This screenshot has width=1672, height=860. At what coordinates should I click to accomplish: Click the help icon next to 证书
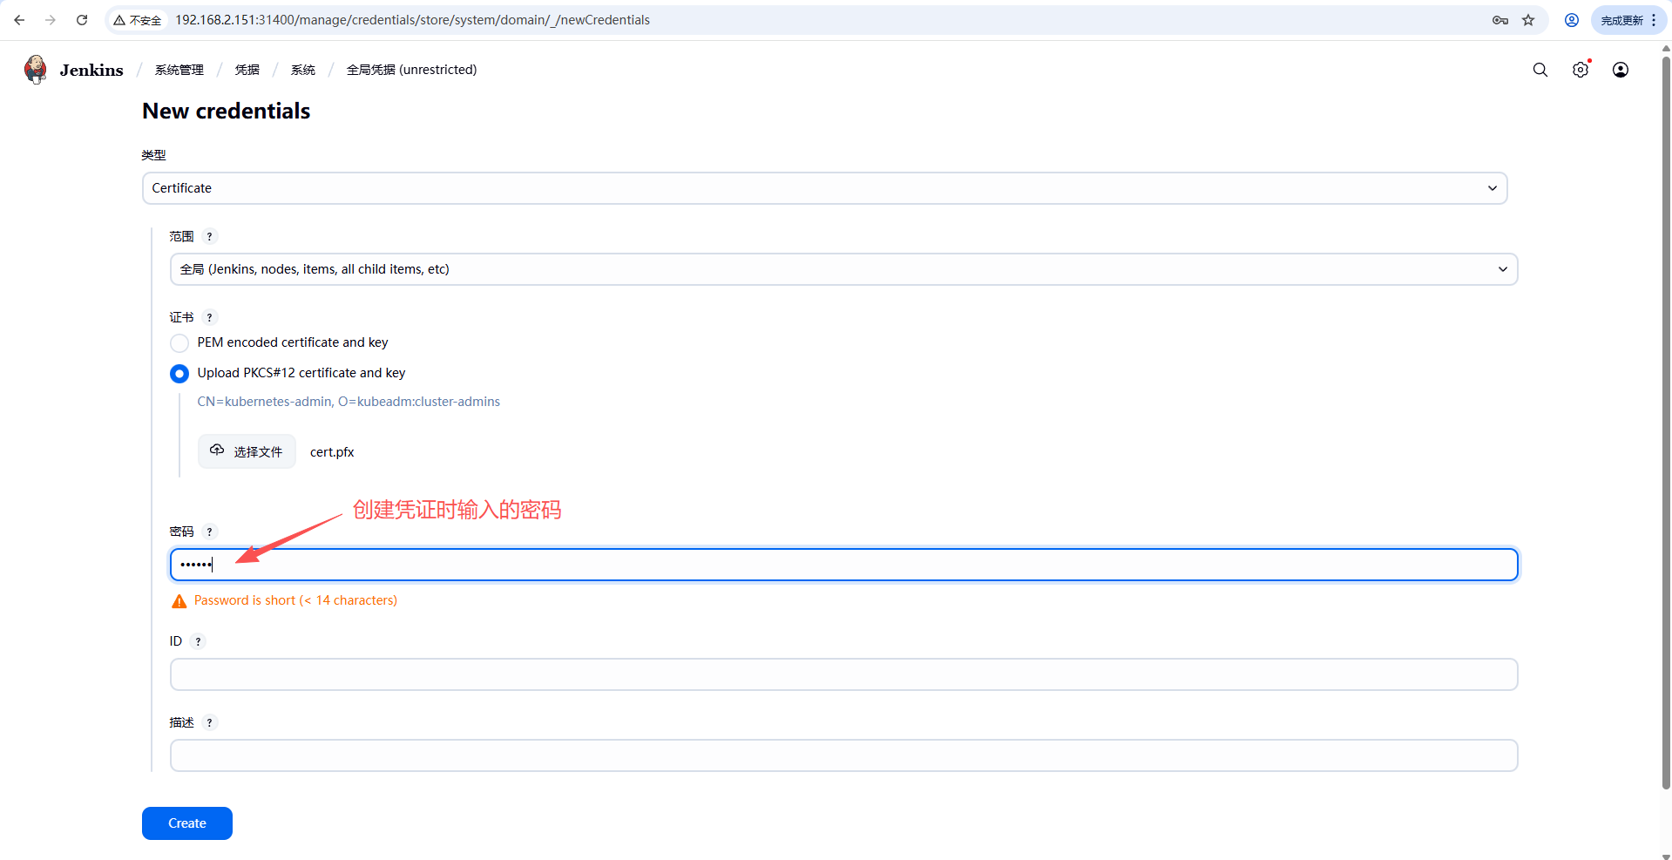coord(209,317)
